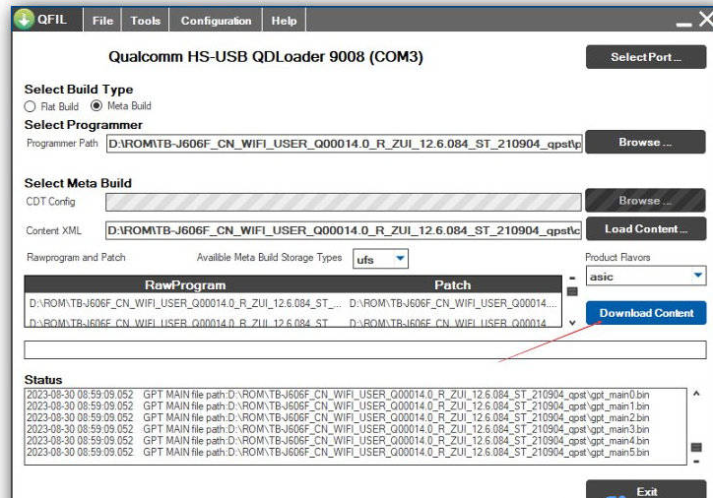Image resolution: width=713 pixels, height=498 pixels.
Task: Select the gpt_main2.bin log line
Action: coord(338,417)
